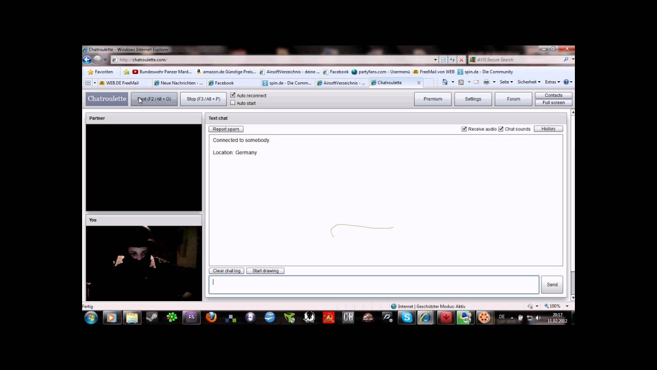Screen dimensions: 657x370
Task: Open chat History button
Action: [548, 129]
